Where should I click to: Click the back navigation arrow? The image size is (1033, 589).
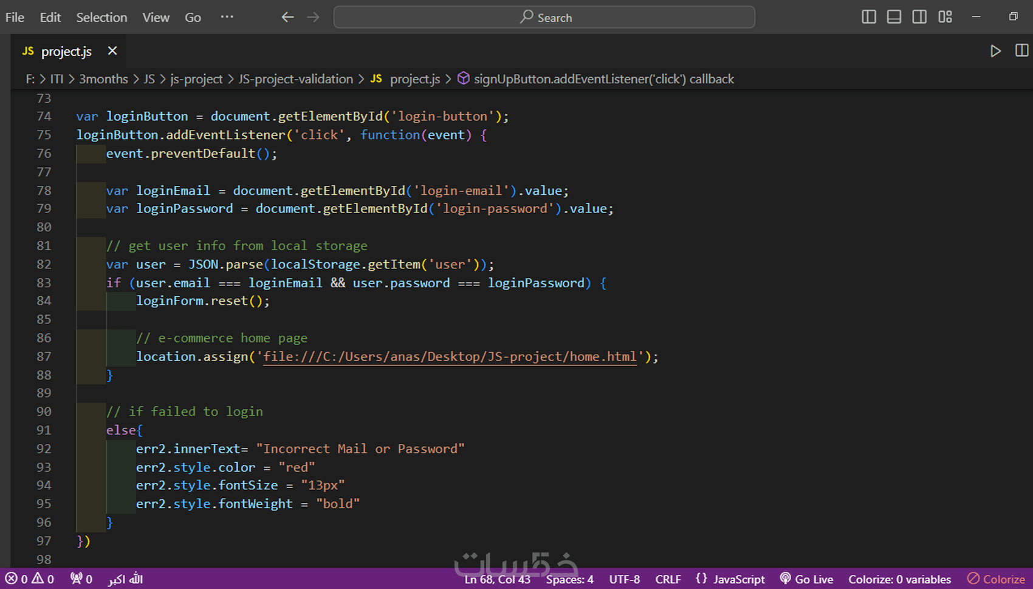coord(287,17)
